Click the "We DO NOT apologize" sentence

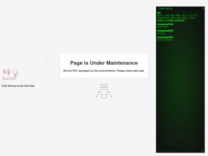[x=104, y=71]
